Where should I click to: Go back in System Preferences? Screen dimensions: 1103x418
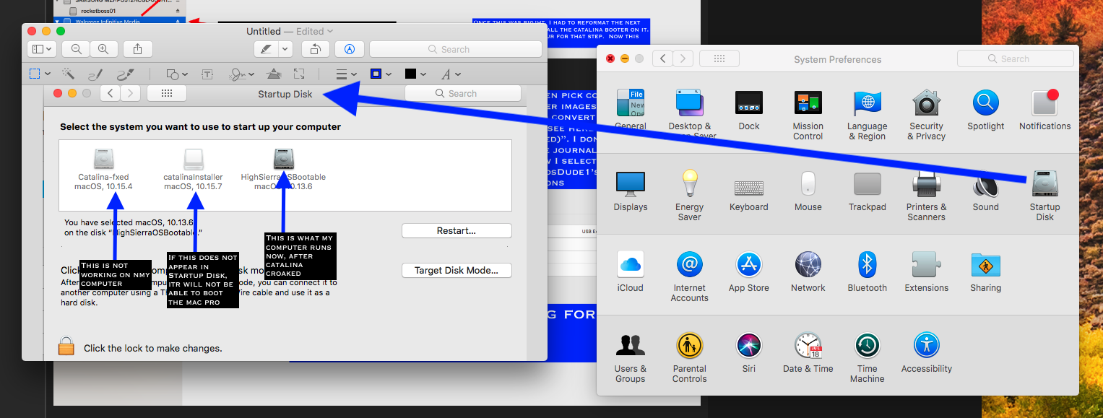coord(663,59)
